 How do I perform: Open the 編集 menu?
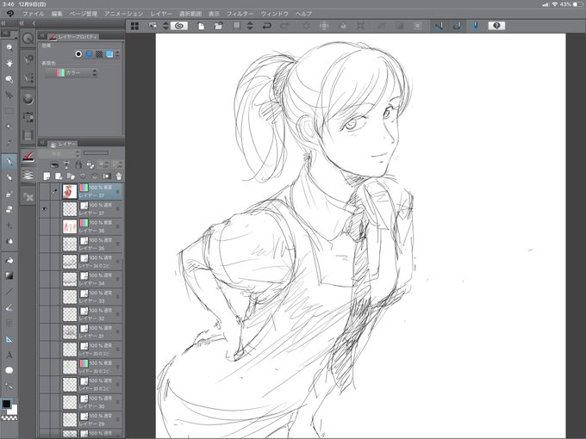click(x=57, y=14)
